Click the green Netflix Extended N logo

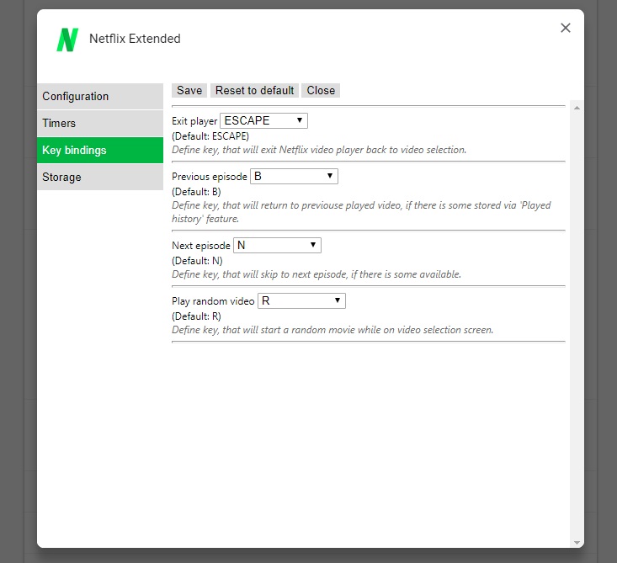67,40
